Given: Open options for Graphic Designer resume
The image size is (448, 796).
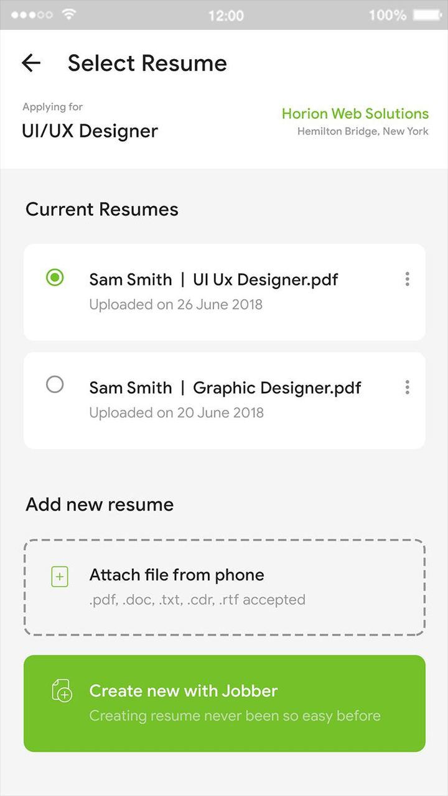Looking at the screenshot, I should 407,387.
